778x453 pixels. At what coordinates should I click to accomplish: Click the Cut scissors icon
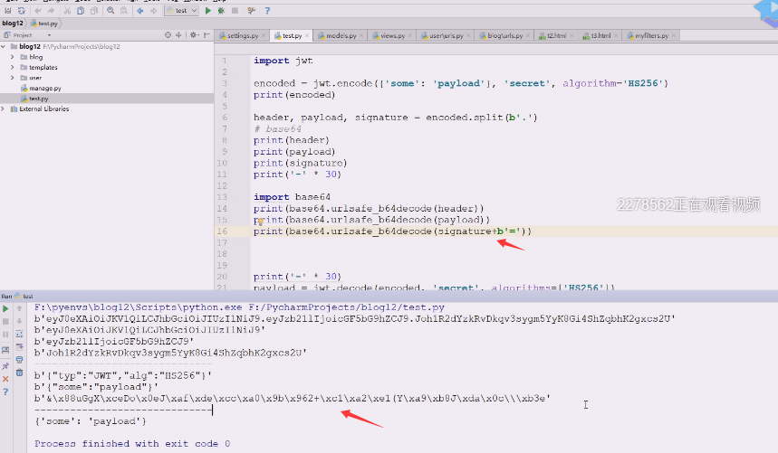67,10
